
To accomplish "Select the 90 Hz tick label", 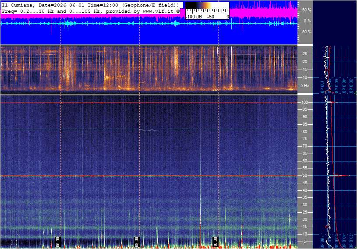I will pos(304,117).
